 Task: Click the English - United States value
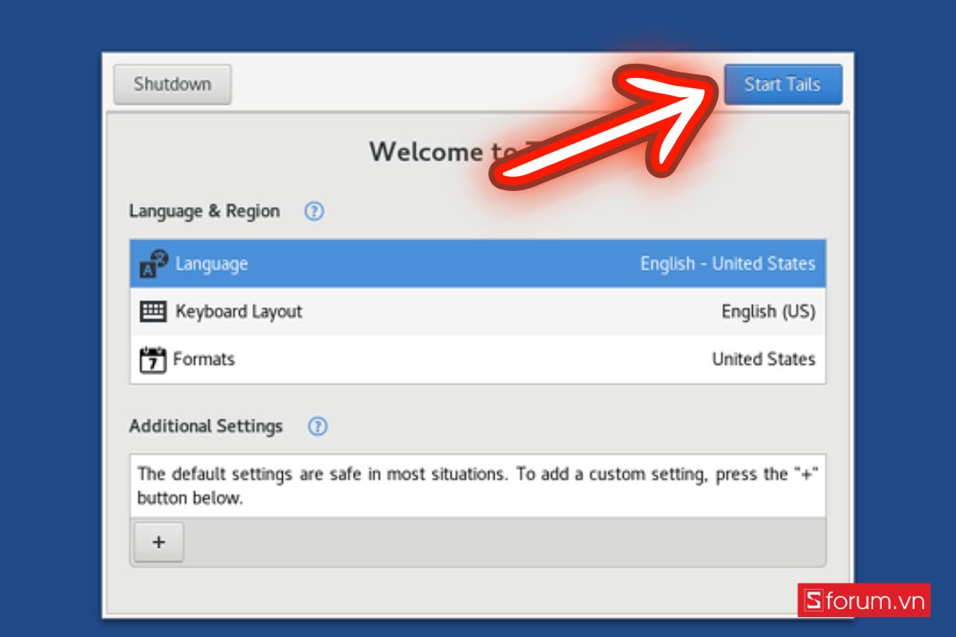[x=727, y=264]
